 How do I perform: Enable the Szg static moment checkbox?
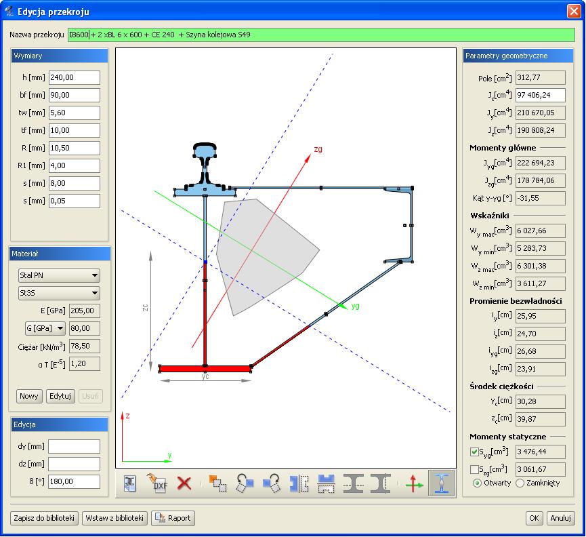(474, 469)
